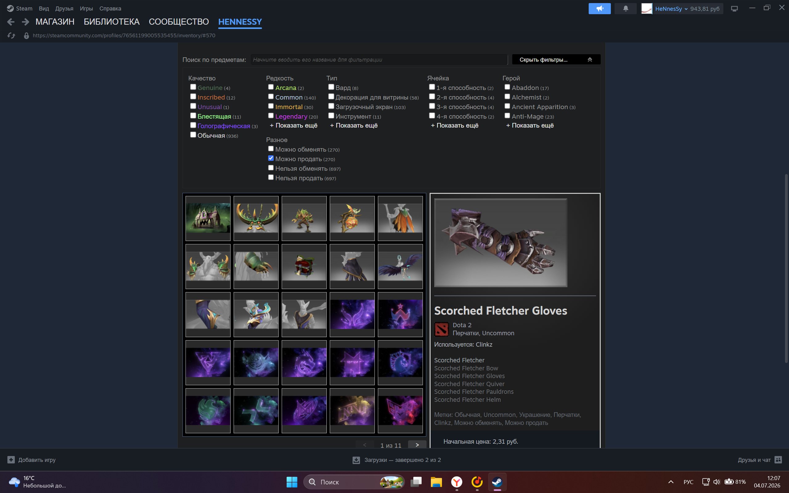Uncheck the Можно продать filter
This screenshot has width=789, height=493.
(x=271, y=158)
